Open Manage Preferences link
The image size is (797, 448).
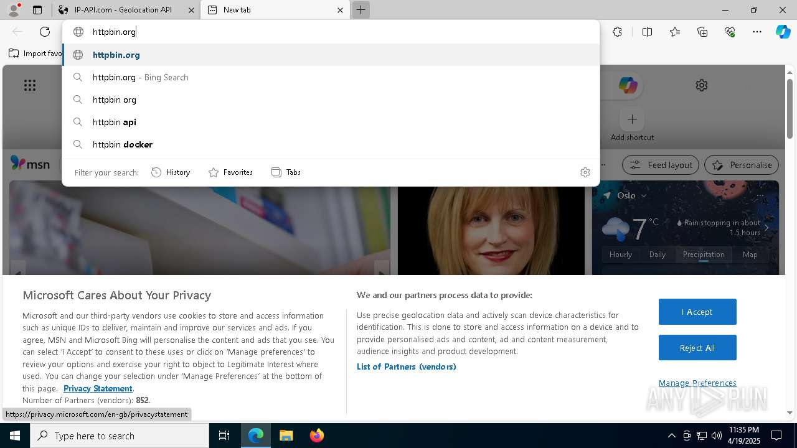click(x=697, y=383)
